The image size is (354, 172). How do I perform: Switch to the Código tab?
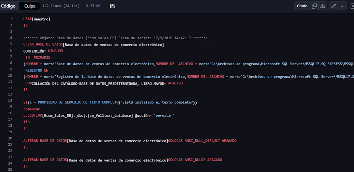[x=9, y=6]
